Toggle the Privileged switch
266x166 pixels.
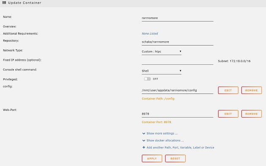147,79
